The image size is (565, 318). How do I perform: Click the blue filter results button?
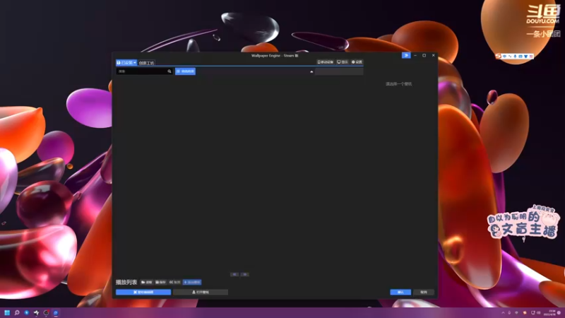click(x=185, y=71)
